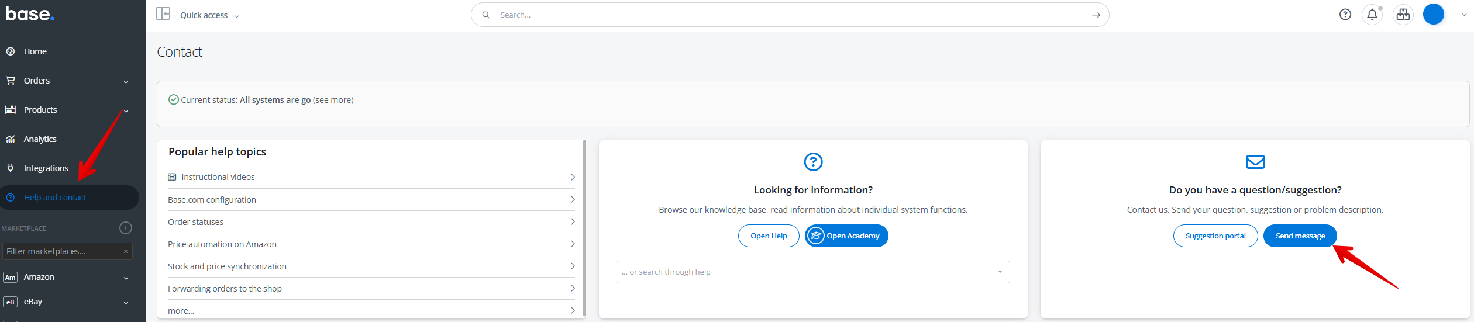Open the user profile avatar
Viewport: 1474px width, 322px height.
tap(1433, 15)
